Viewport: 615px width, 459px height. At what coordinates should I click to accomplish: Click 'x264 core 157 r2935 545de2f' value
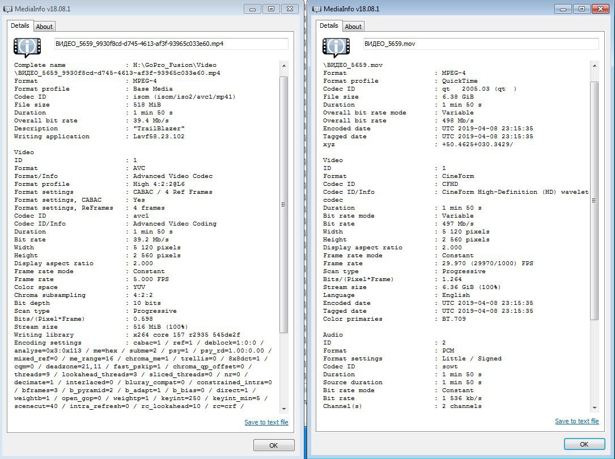(x=186, y=335)
